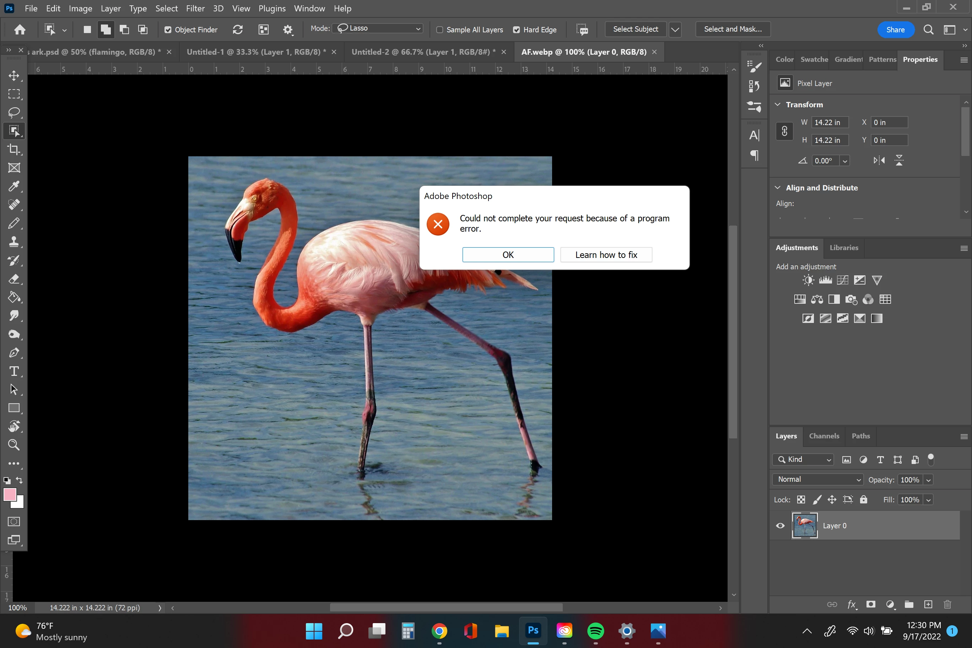The image size is (972, 648).
Task: Switch to the Channels tab
Action: click(x=824, y=436)
